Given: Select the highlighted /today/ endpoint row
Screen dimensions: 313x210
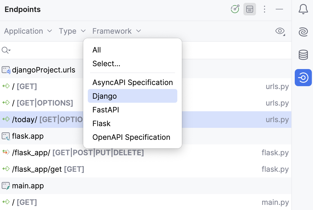Looking at the screenshot, I should coord(43,120).
